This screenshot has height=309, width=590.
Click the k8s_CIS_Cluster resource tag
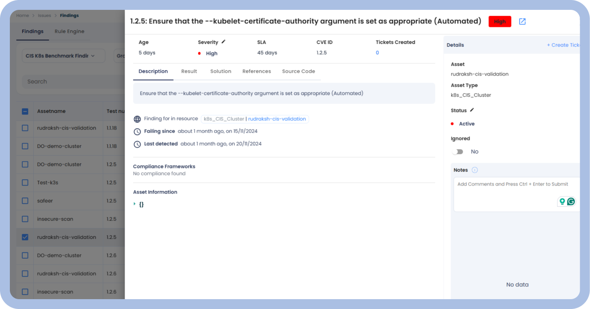(224, 119)
